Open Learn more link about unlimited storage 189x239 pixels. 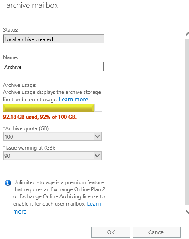(57, 207)
